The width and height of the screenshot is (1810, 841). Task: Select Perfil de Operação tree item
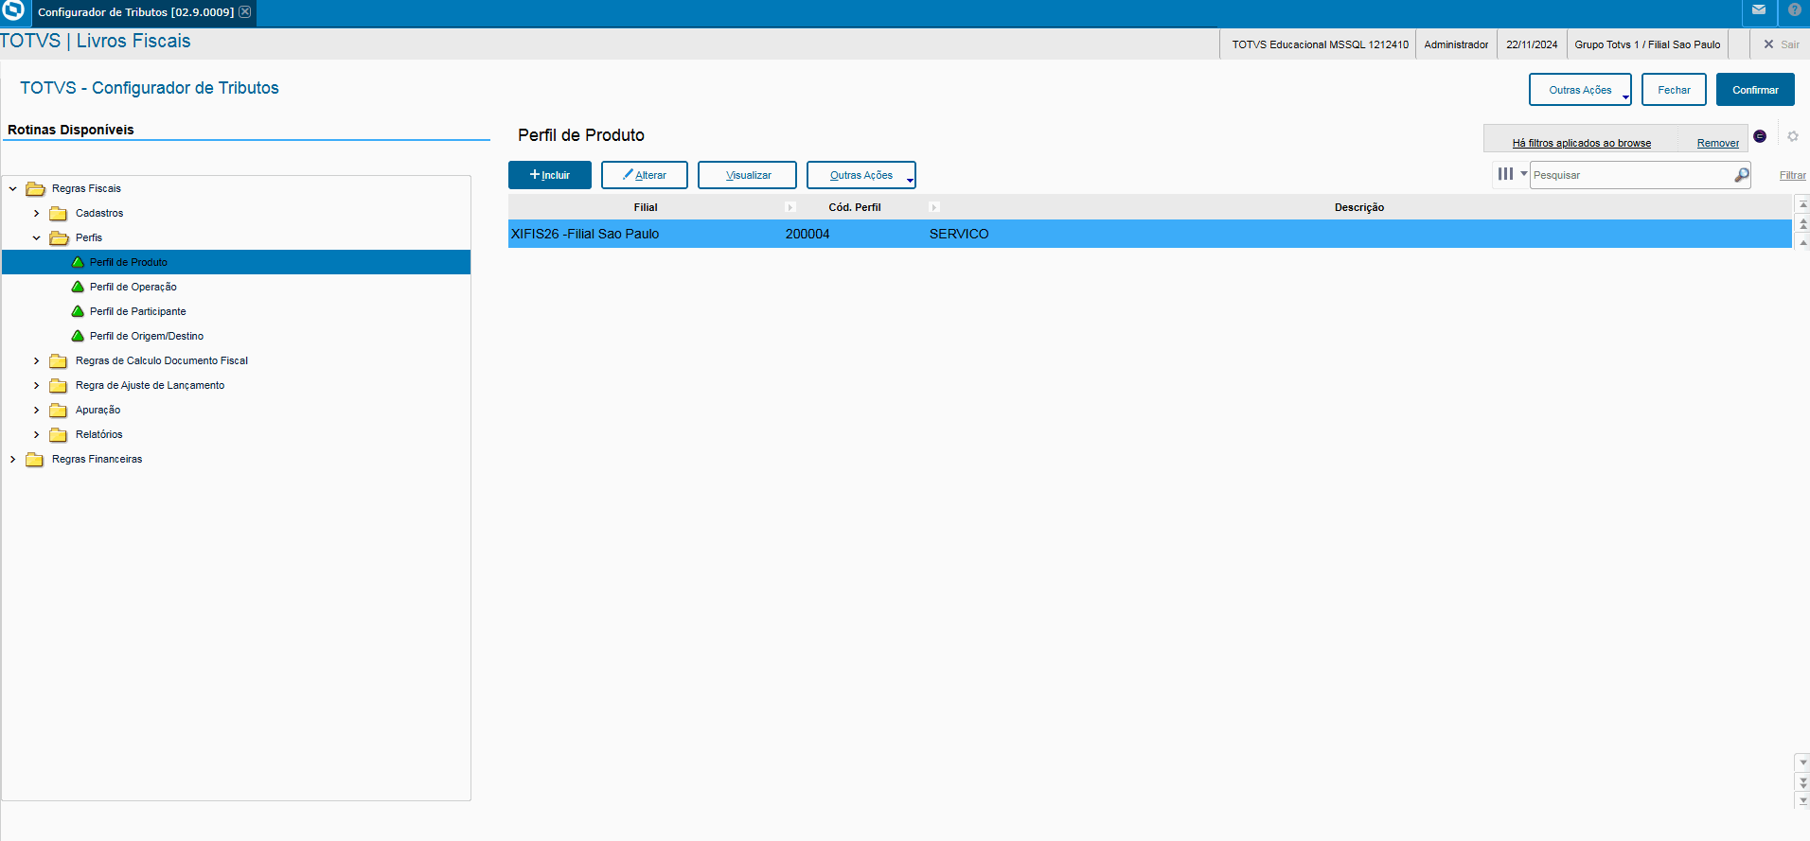click(133, 287)
